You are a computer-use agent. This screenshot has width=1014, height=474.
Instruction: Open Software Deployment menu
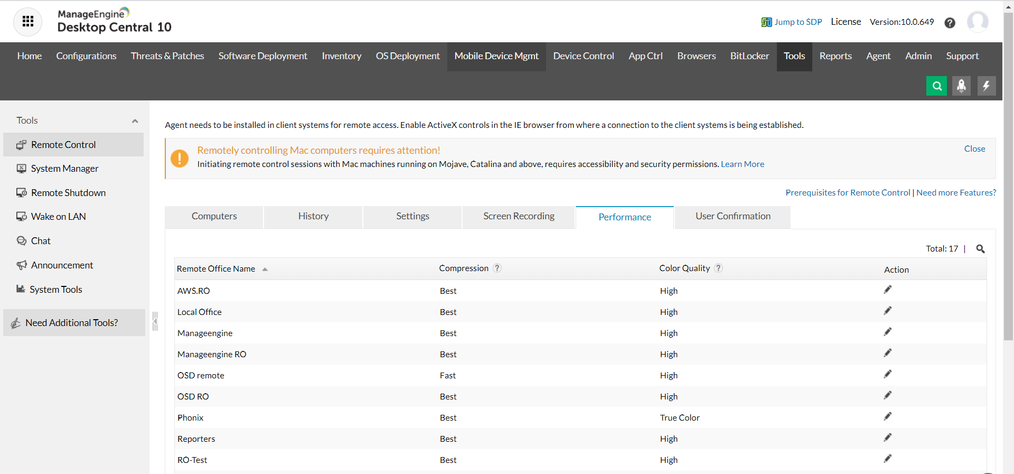[x=263, y=56]
